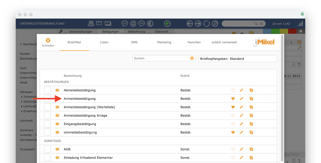Image resolution: width=321 pixels, height=163 pixels.
Task: Select the green color swatch
Action: 275,31
